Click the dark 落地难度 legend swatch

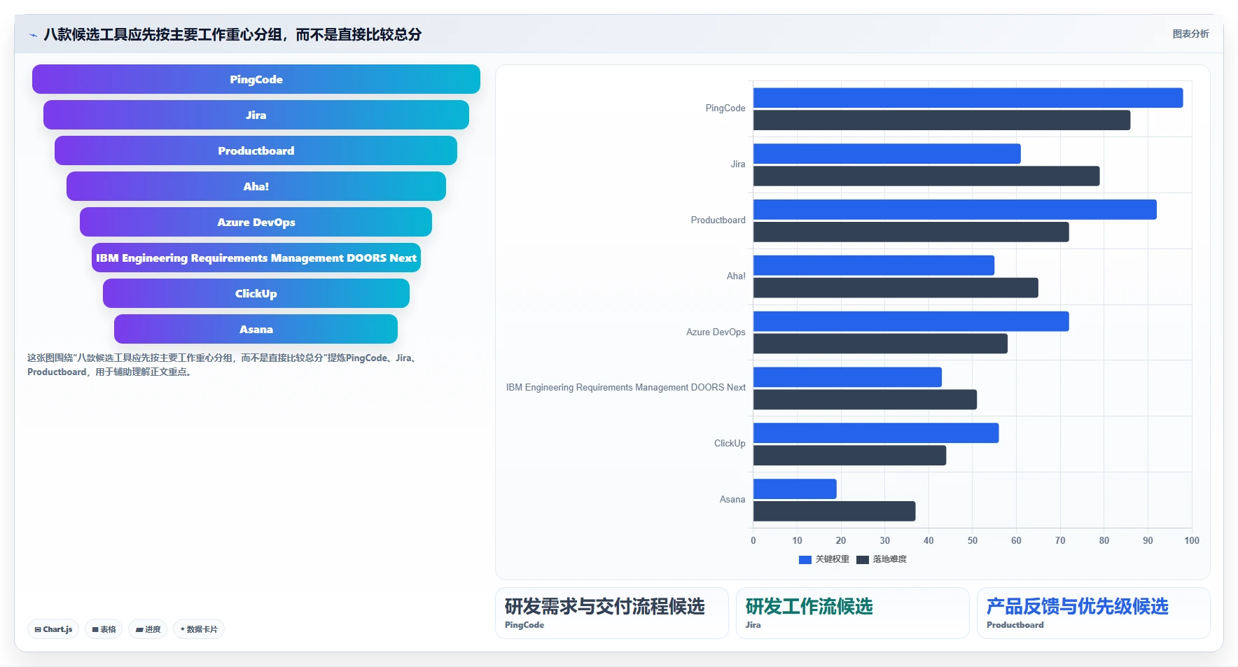click(x=863, y=560)
